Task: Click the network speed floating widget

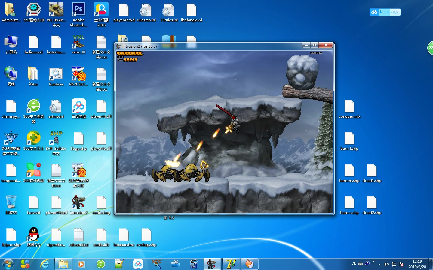Action: coord(385,12)
